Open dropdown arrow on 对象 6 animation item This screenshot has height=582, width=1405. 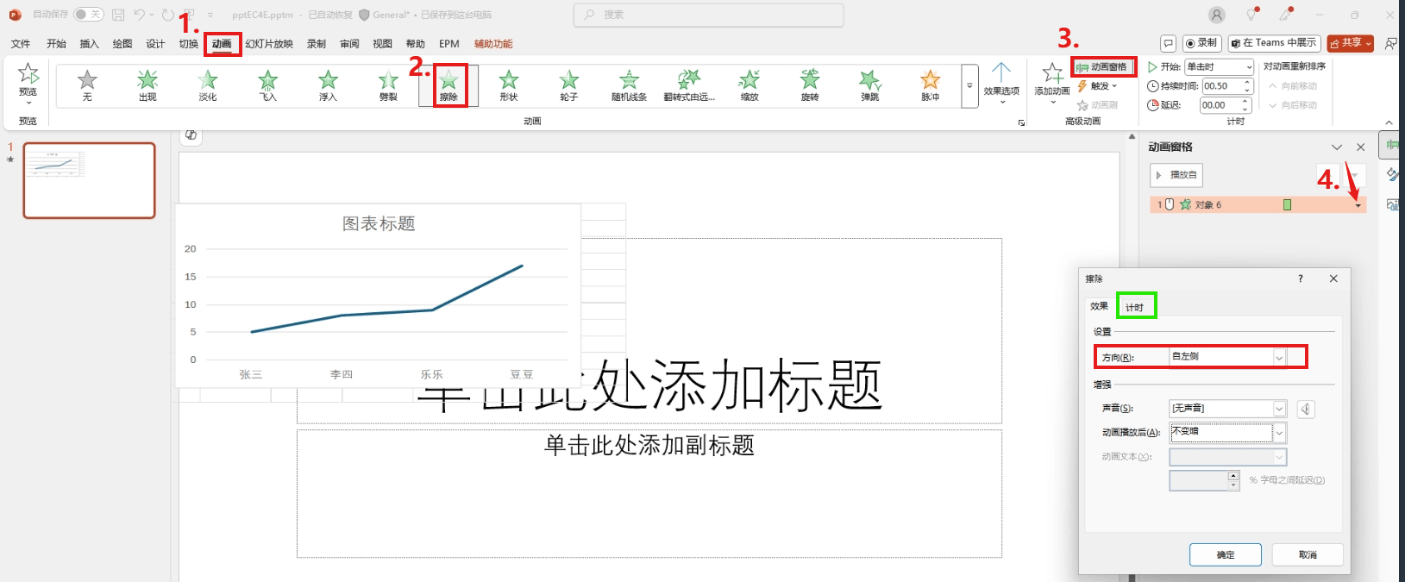(x=1358, y=205)
